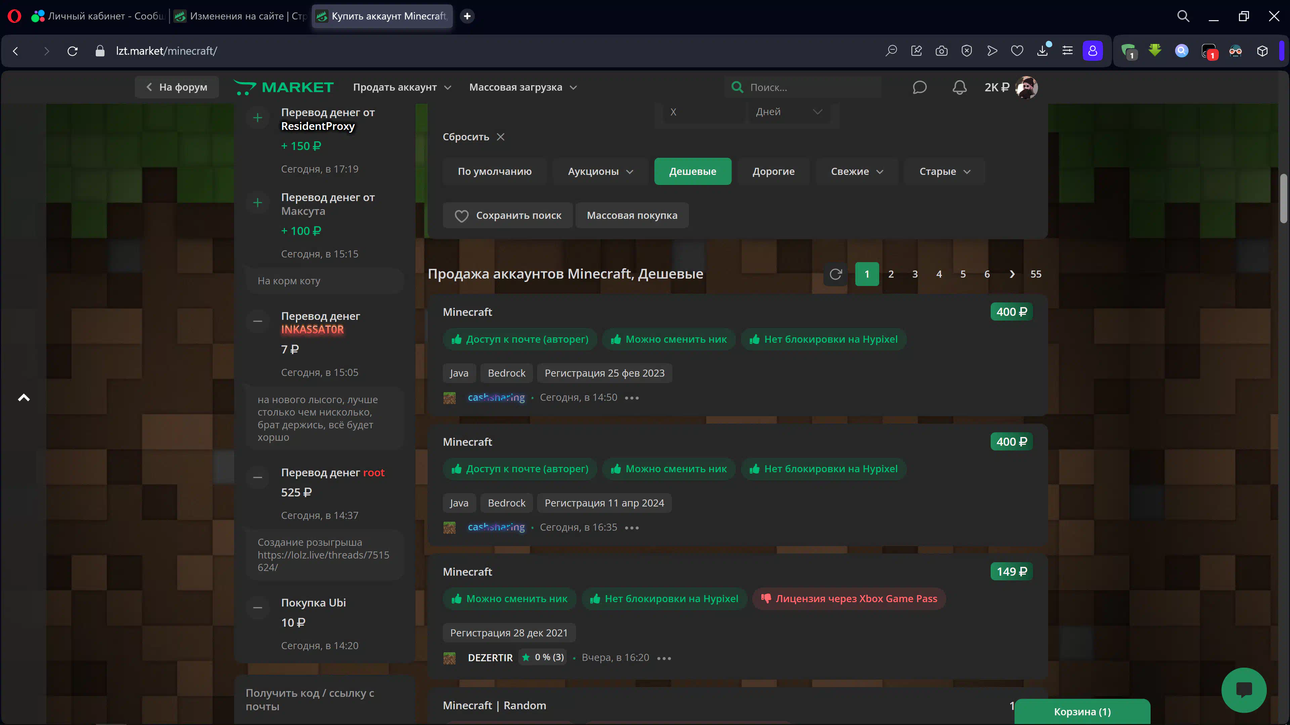The width and height of the screenshot is (1290, 725).
Task: Add page to bookmarks heart icon
Action: click(1017, 51)
